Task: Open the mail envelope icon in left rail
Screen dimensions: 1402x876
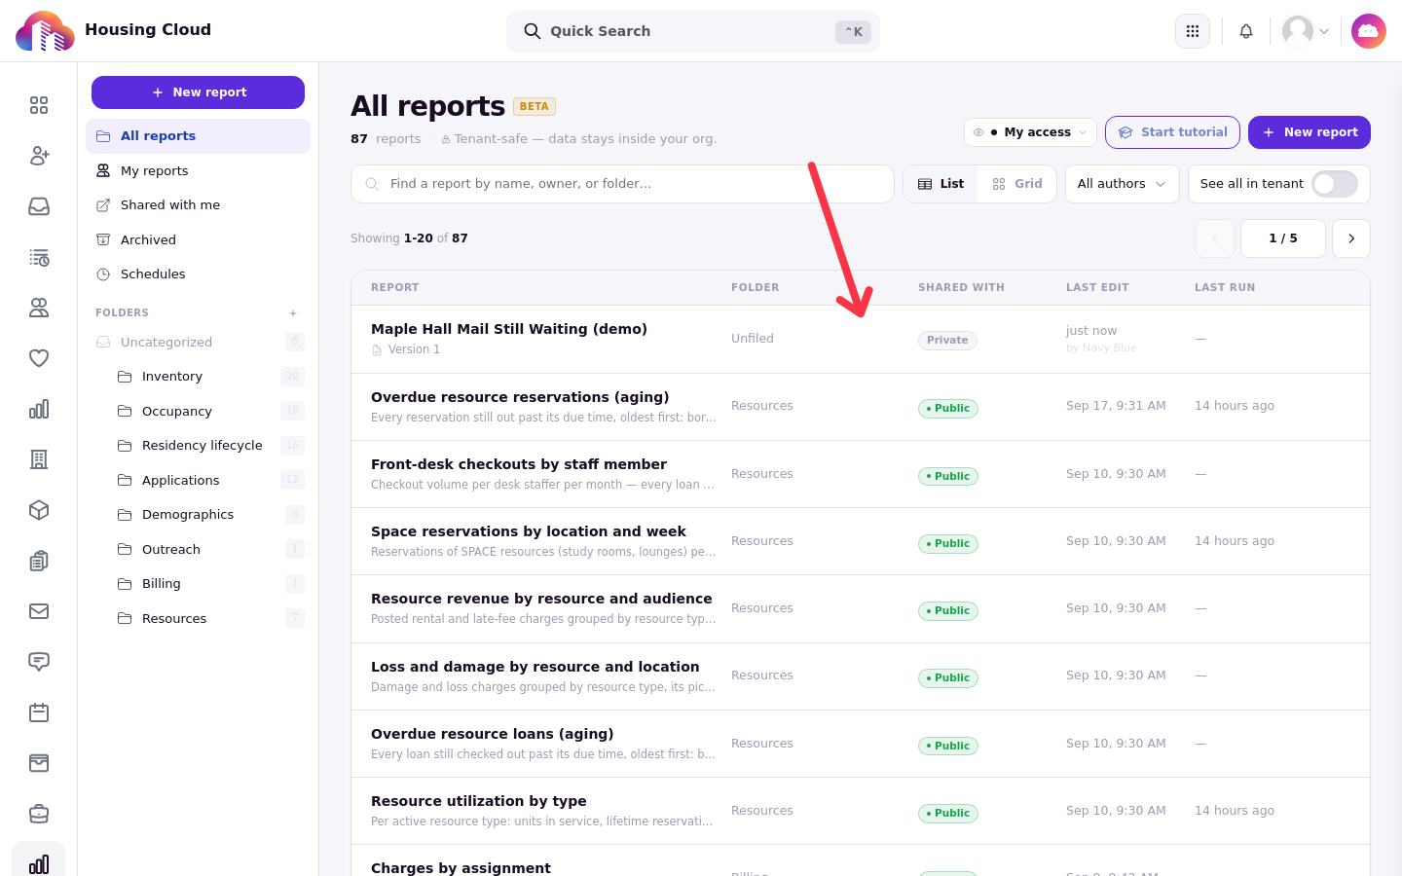Action: pyautogui.click(x=39, y=611)
